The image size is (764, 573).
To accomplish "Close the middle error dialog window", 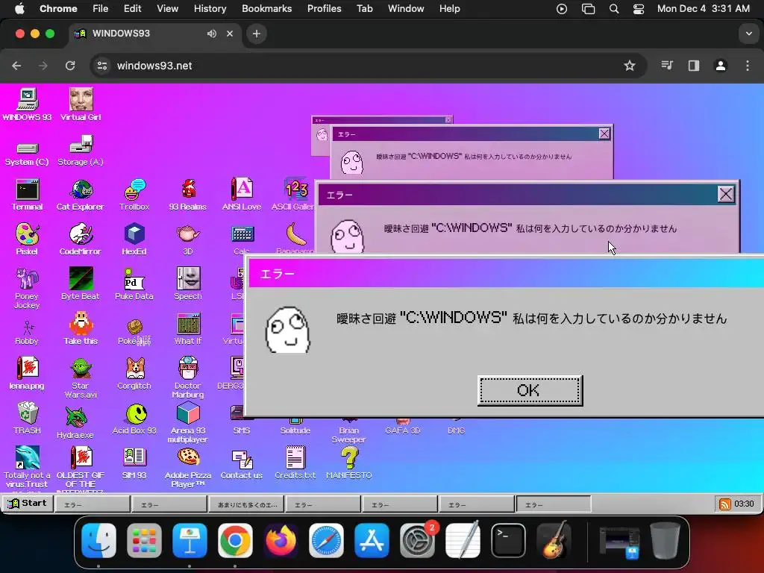I will pos(725,195).
